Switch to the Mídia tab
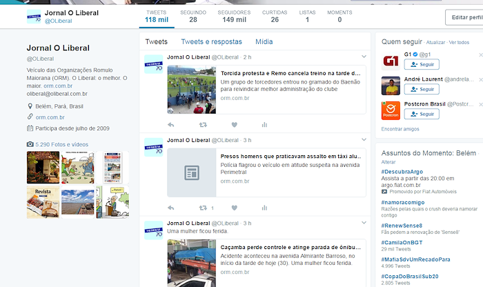The image size is (483, 287). [264, 41]
